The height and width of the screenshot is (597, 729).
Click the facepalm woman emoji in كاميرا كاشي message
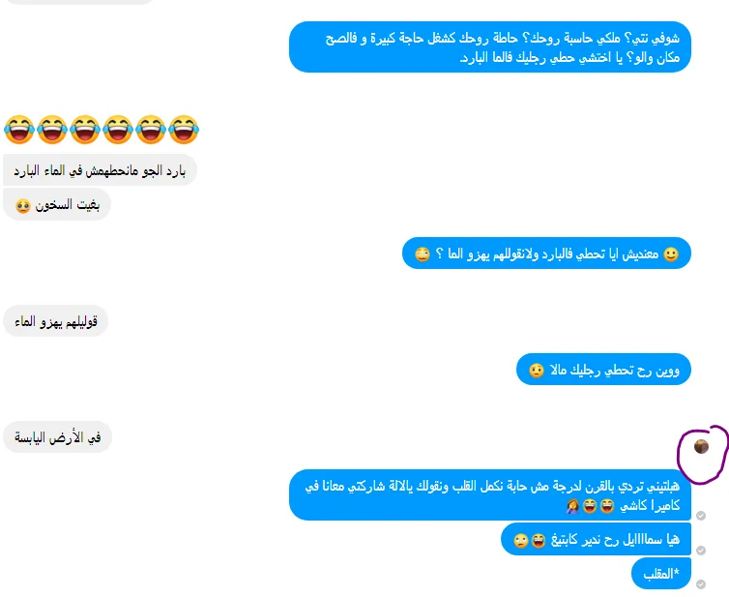click(x=572, y=506)
